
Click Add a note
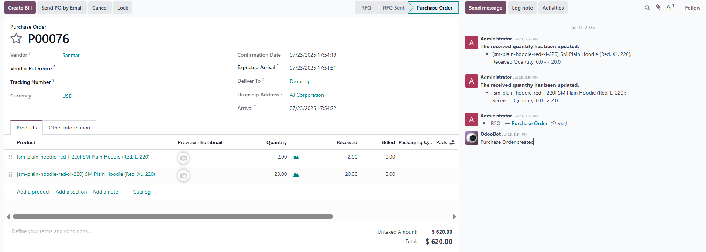[105, 192]
